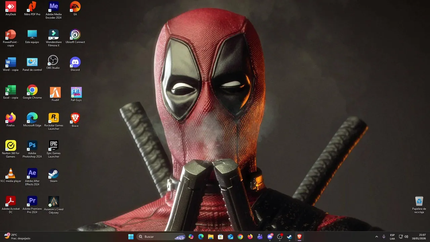
Task: Select PowerPoint - copia shortcut
Action: (x=11, y=38)
